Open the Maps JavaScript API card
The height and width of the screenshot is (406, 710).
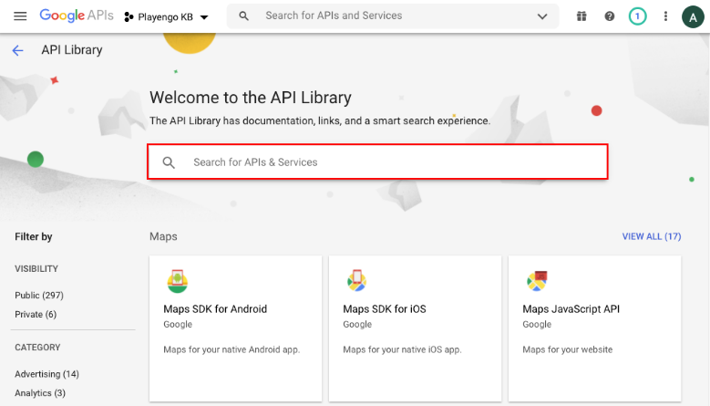(594, 328)
